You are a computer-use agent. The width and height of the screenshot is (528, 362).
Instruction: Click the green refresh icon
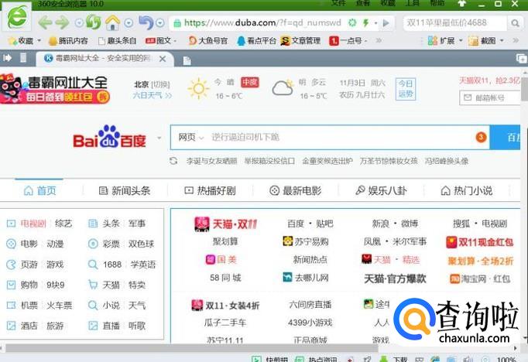(x=93, y=22)
